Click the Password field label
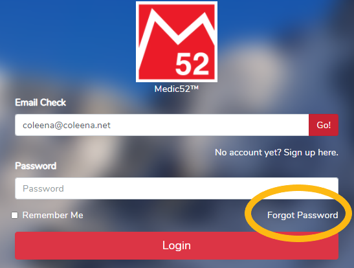Viewport: 354px width, 268px height. coord(36,166)
